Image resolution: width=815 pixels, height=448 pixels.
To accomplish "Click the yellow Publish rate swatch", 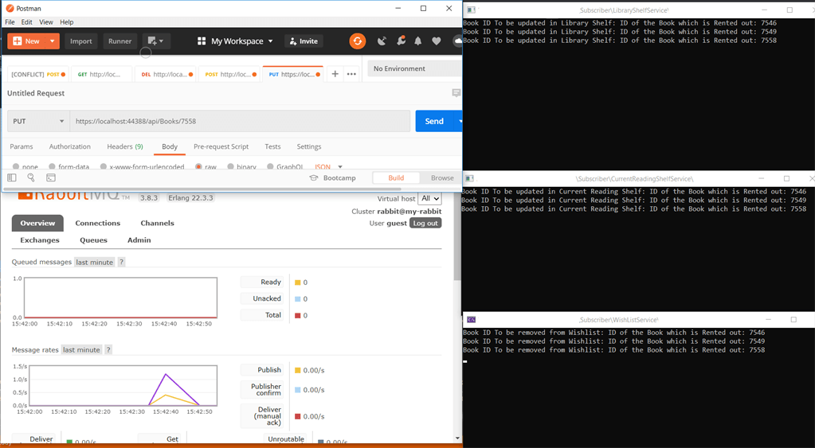I will coord(298,370).
